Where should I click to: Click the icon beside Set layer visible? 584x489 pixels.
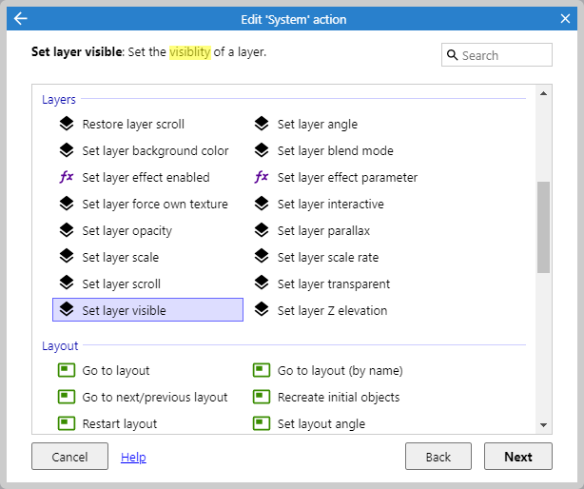point(67,310)
